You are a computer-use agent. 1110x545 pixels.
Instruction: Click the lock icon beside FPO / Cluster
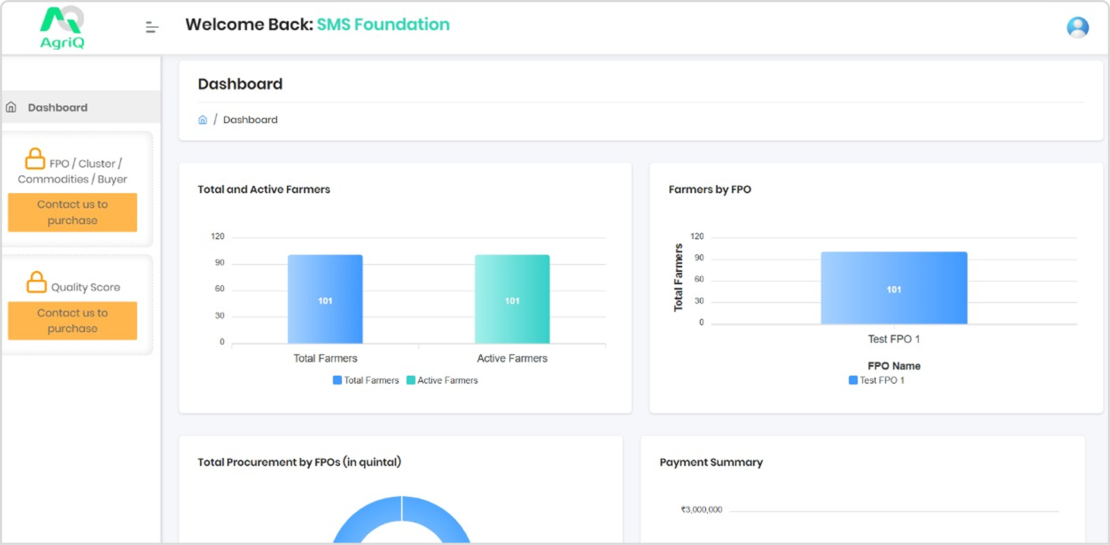(35, 159)
